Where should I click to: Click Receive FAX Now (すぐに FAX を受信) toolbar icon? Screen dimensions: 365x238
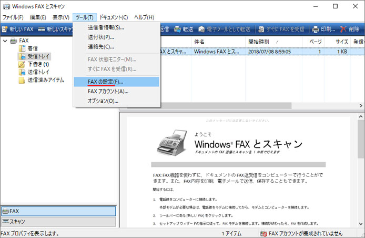261,29
